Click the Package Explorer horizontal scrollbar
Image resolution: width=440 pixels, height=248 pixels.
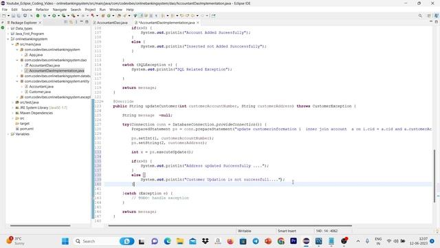point(40,225)
